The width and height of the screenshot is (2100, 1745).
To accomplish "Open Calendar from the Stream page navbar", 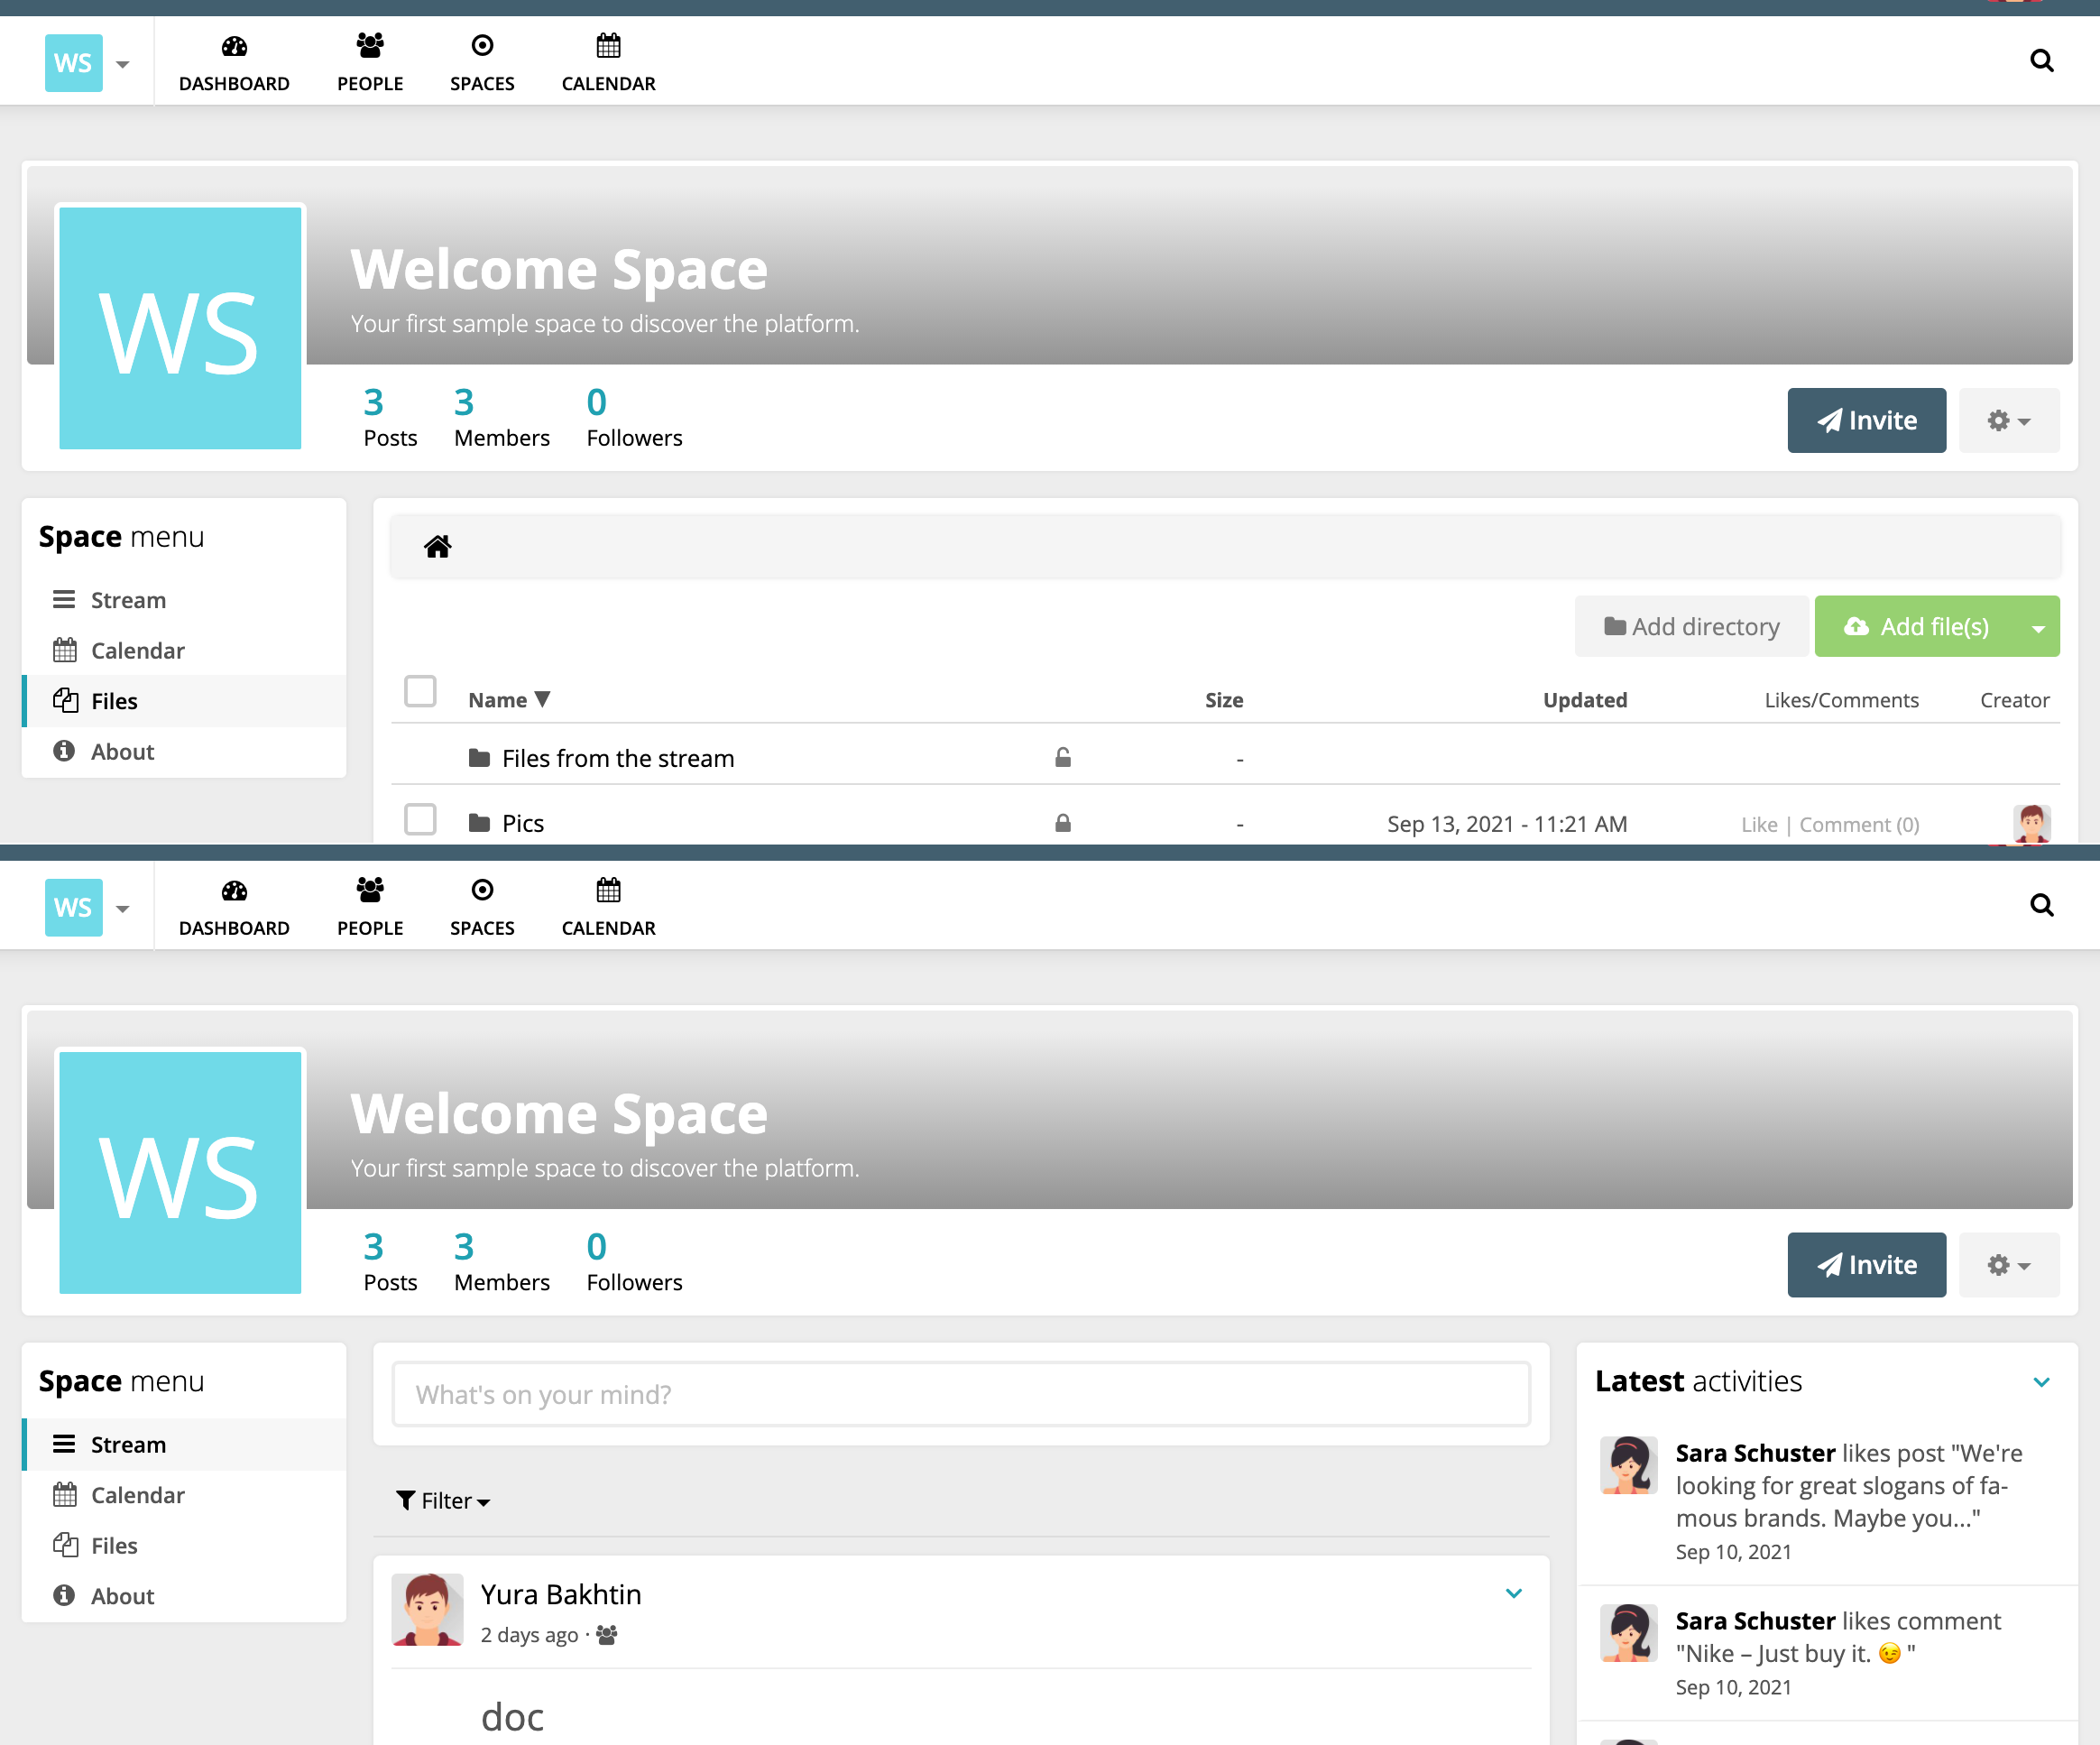I will click(x=608, y=908).
